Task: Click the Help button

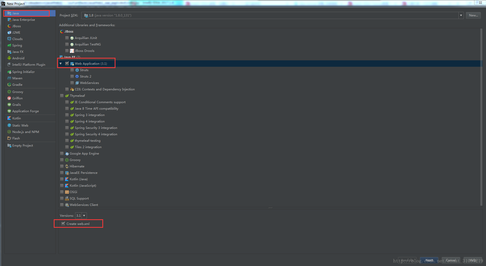Action: [473, 260]
